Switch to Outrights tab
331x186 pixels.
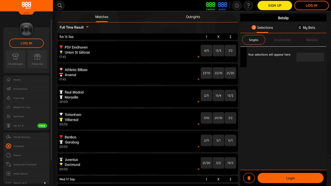click(193, 17)
